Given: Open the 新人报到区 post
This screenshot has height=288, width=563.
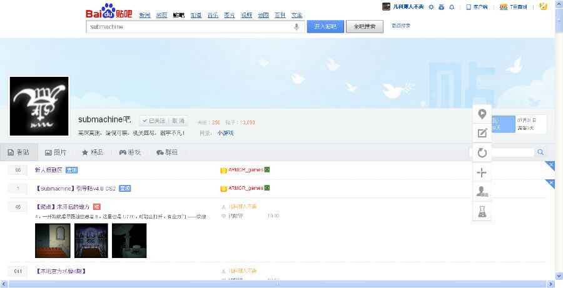Looking at the screenshot, I should tap(48, 170).
